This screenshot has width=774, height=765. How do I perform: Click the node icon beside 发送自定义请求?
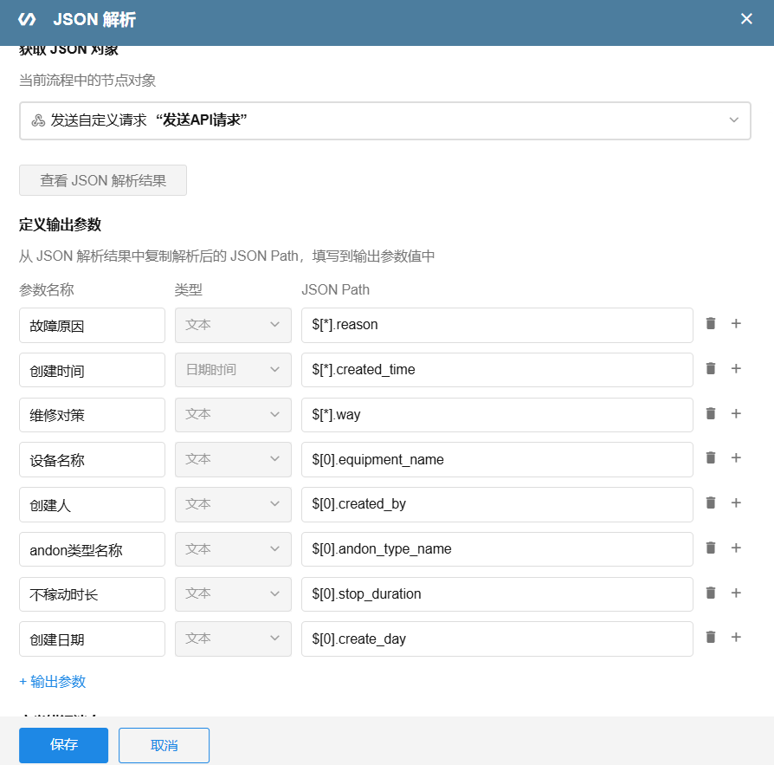38,120
